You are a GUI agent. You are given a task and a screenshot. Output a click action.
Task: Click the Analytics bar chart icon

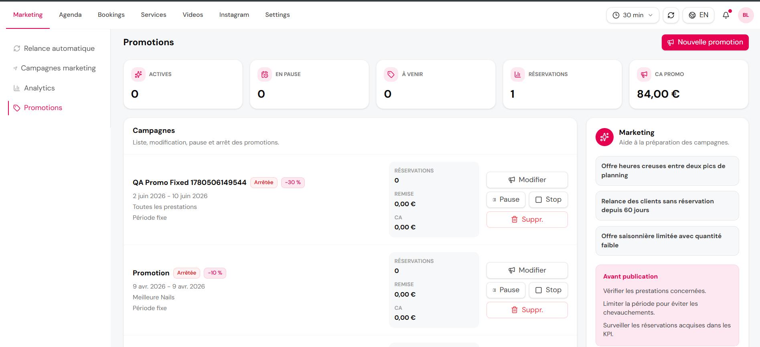[17, 88]
